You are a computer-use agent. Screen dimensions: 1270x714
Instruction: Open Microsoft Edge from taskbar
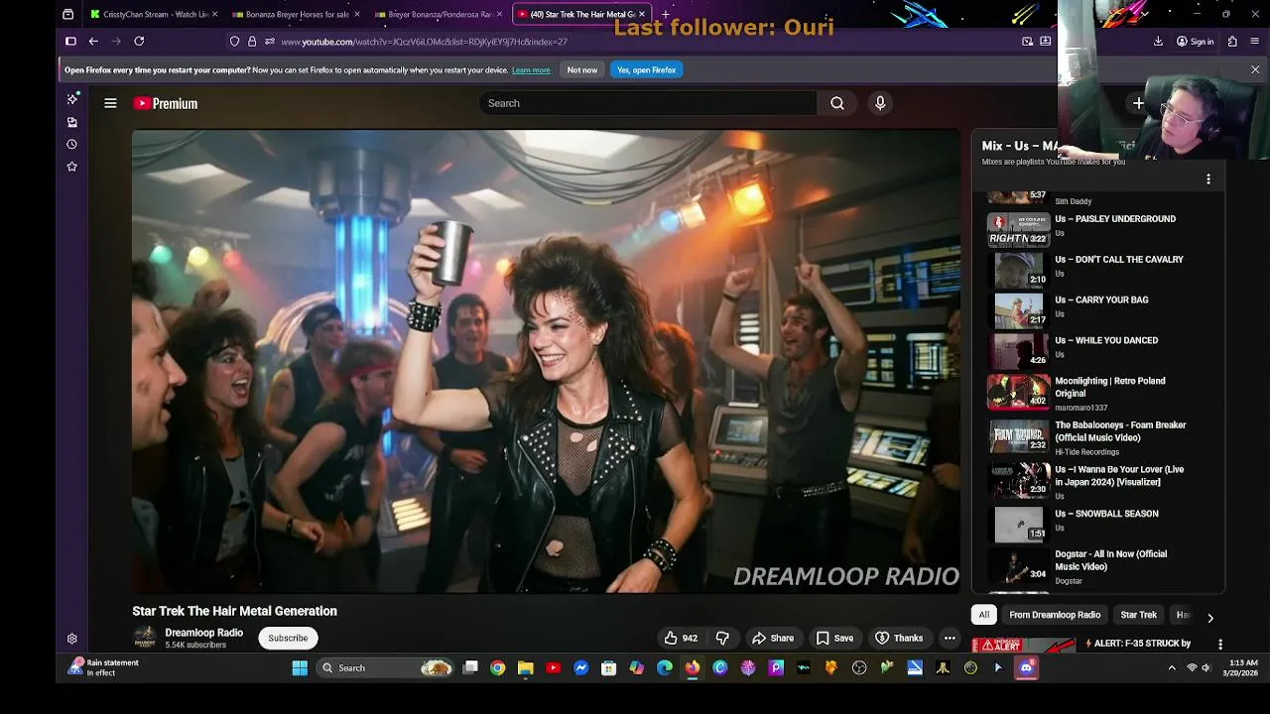click(x=665, y=668)
